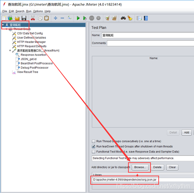Click the Expand All plus icon

(x=56, y=18)
